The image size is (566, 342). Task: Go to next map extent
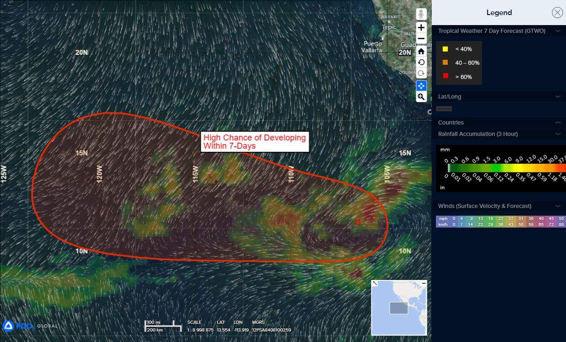point(421,73)
